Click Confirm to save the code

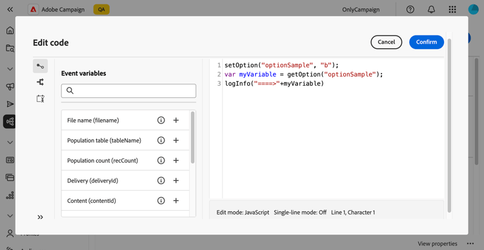(x=427, y=43)
